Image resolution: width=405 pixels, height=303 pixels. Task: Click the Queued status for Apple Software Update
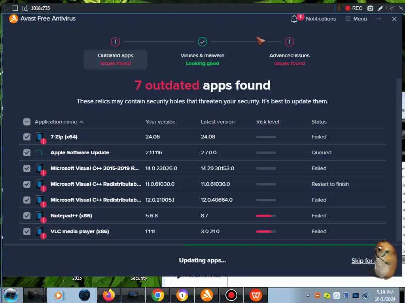(x=321, y=153)
